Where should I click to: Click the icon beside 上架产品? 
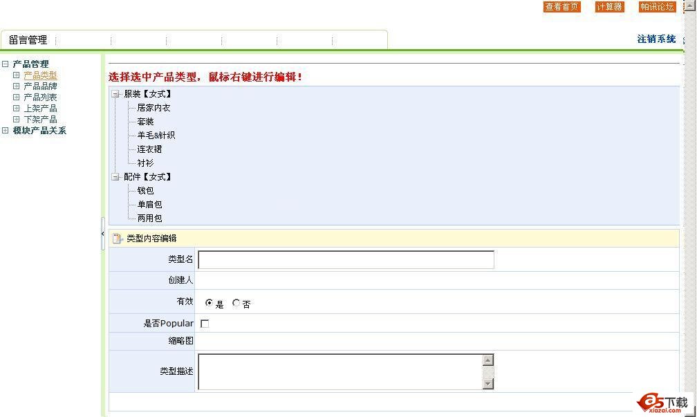tap(16, 109)
